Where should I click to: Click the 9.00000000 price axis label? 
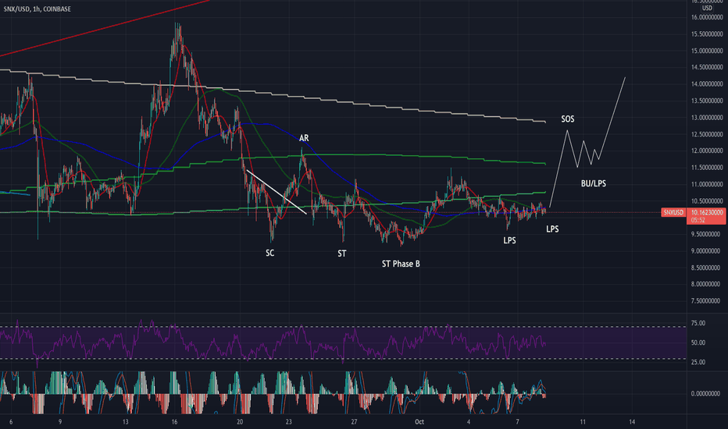pos(707,251)
